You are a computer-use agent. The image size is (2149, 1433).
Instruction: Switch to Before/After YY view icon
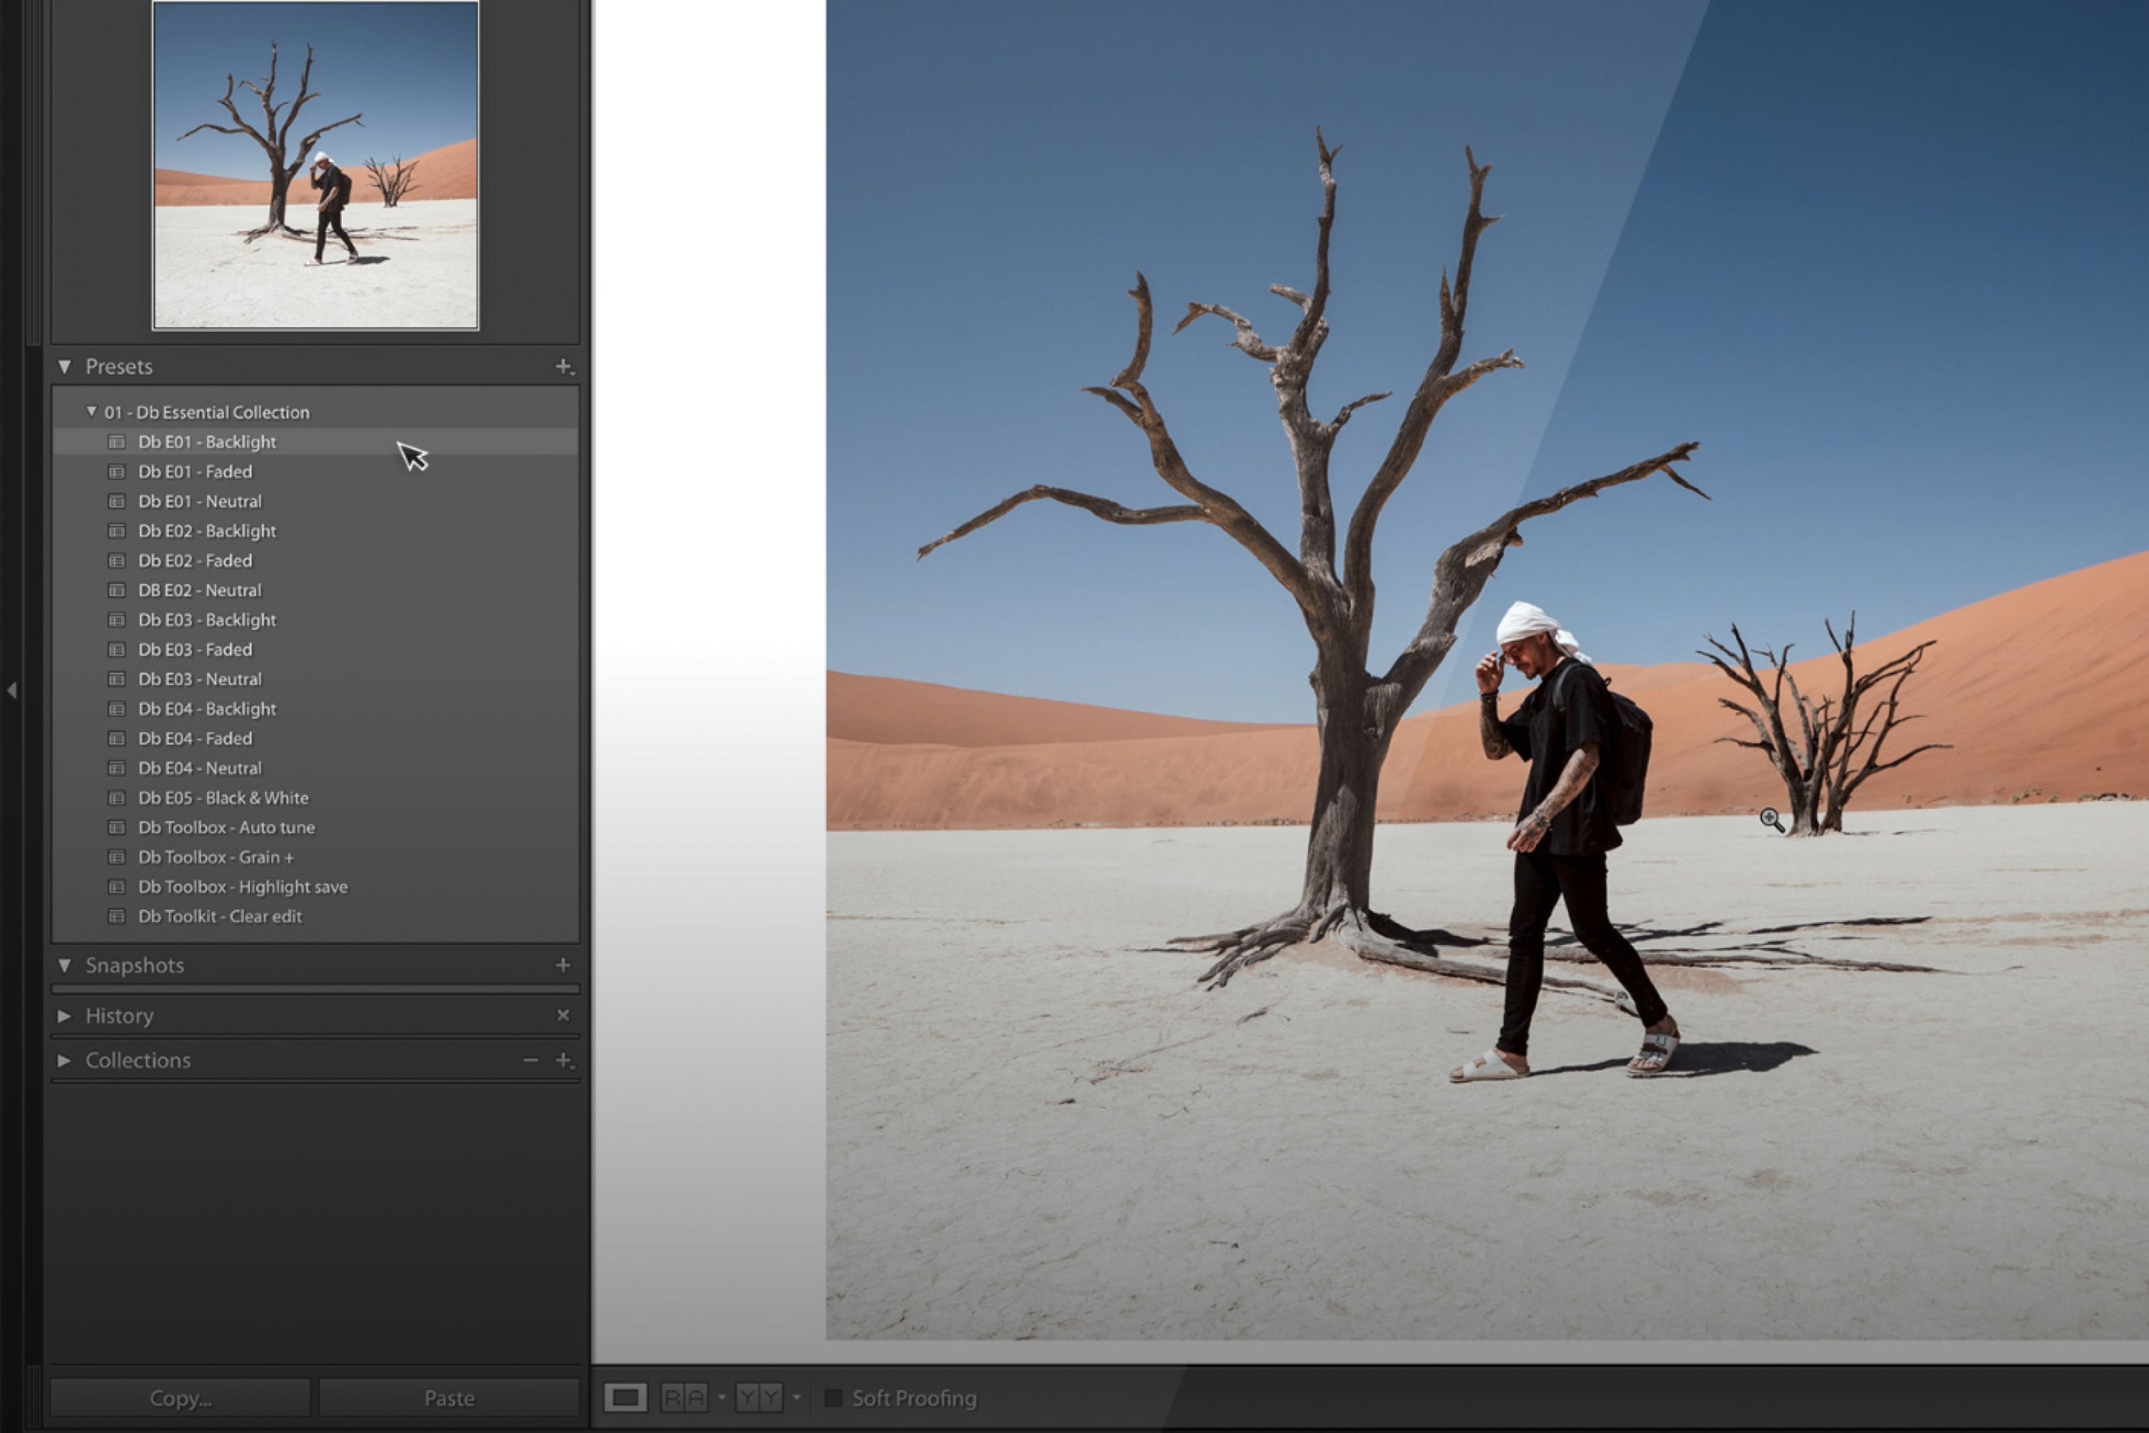[x=758, y=1398]
